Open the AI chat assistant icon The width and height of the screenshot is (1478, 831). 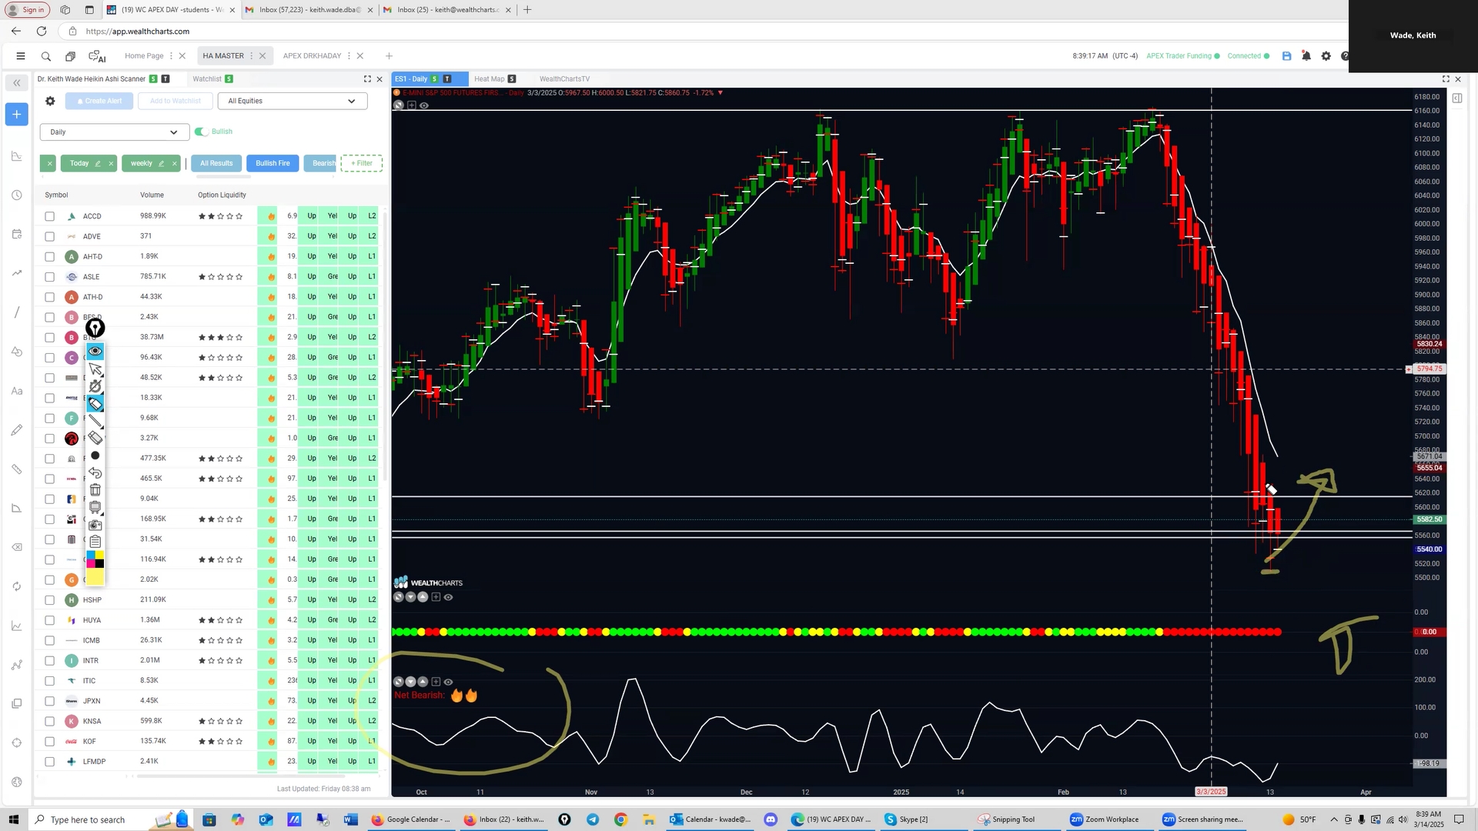pyautogui.click(x=97, y=56)
